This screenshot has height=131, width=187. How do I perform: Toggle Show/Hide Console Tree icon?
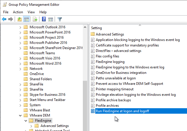(x=26, y=19)
